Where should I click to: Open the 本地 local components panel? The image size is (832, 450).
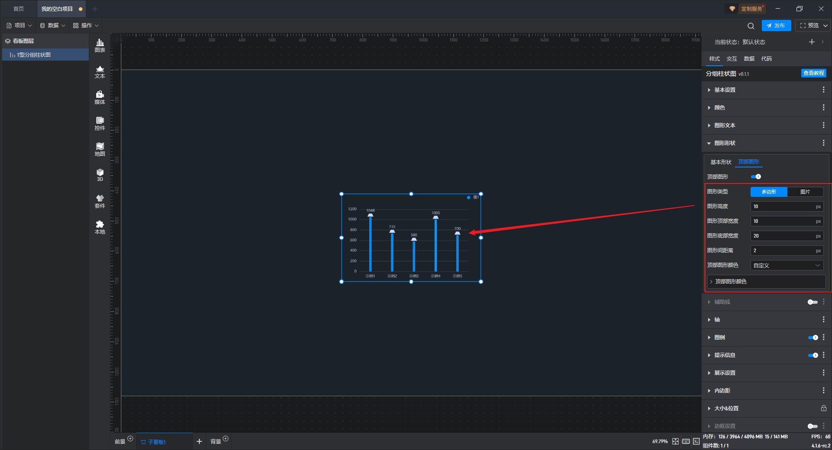[100, 227]
